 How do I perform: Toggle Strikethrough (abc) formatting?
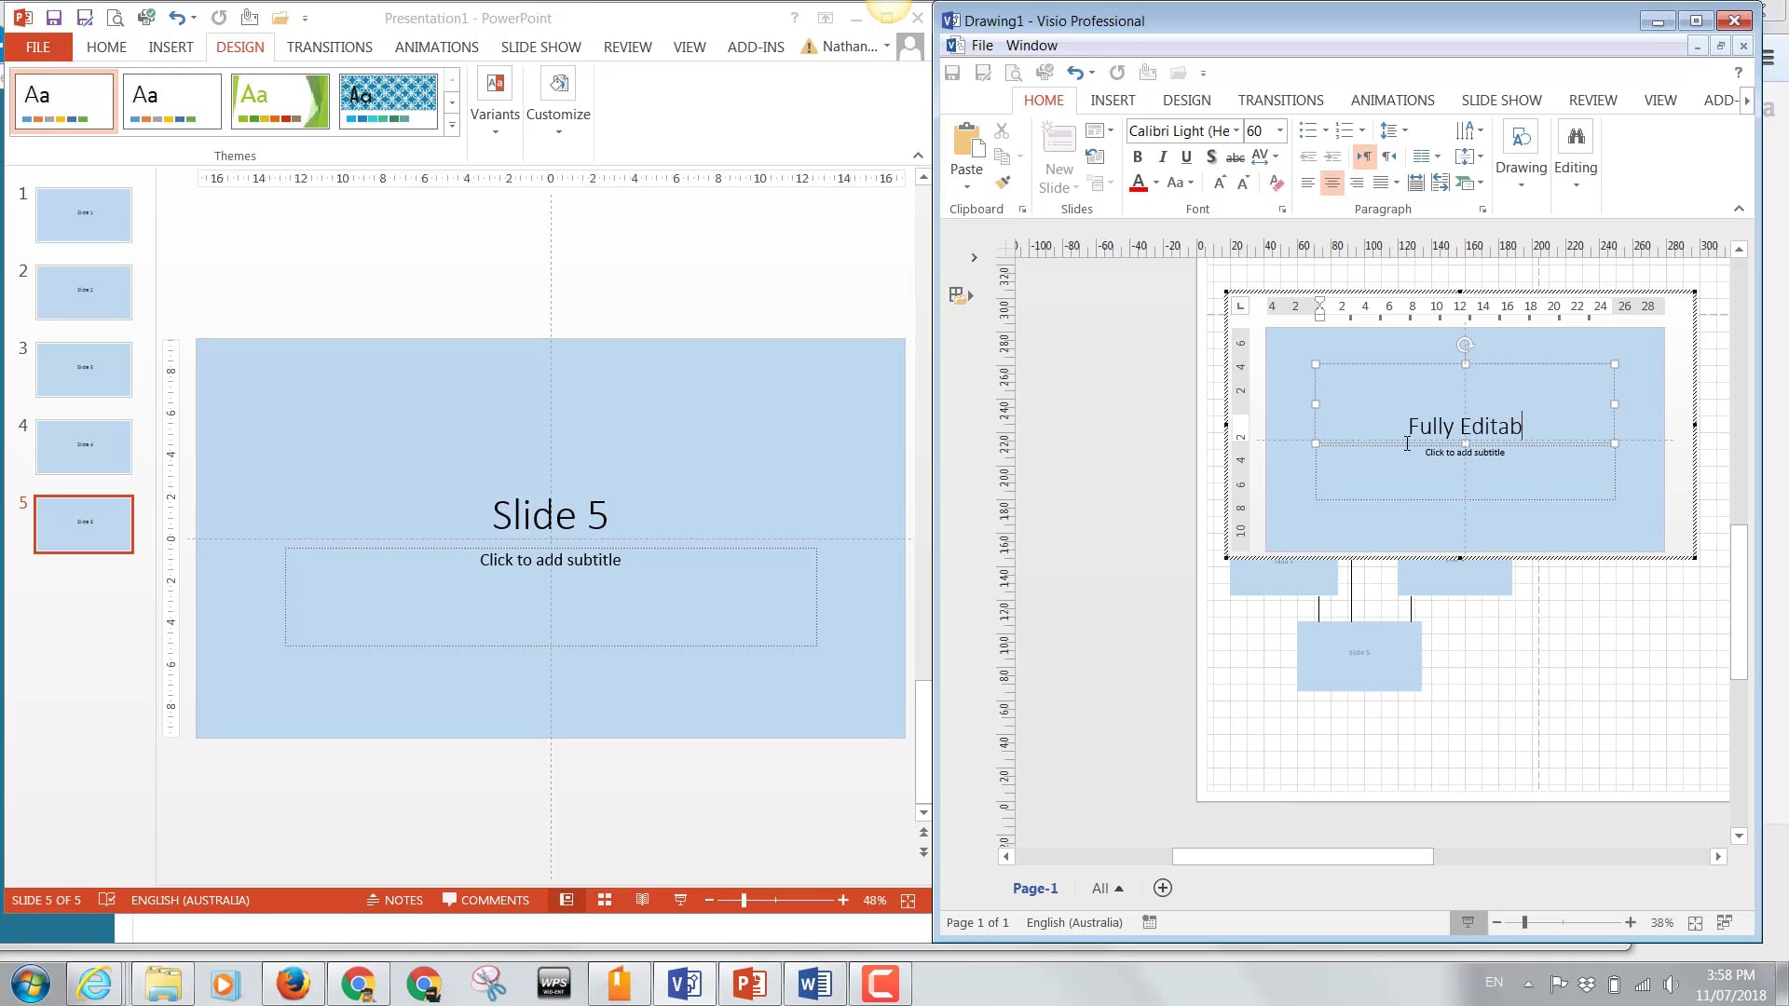pos(1235,157)
